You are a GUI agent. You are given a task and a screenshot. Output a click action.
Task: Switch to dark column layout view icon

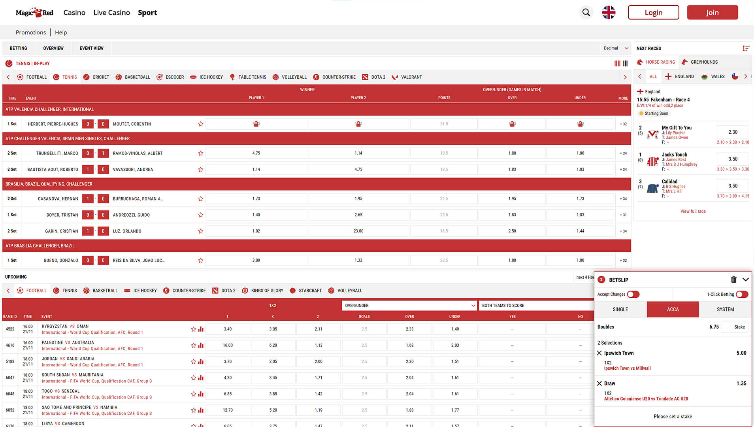(x=626, y=63)
